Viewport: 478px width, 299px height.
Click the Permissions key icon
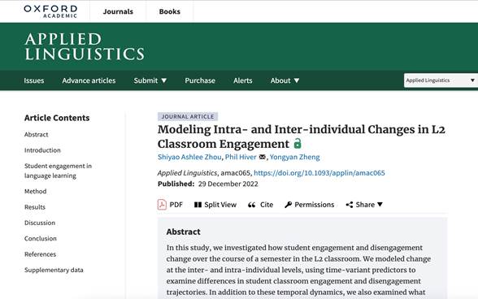(288, 205)
